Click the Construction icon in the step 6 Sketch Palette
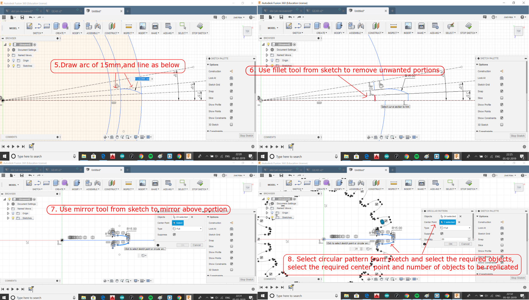This screenshot has width=529, height=300. (502, 71)
